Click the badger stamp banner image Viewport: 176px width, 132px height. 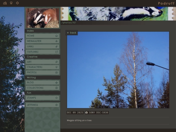click(x=118, y=14)
